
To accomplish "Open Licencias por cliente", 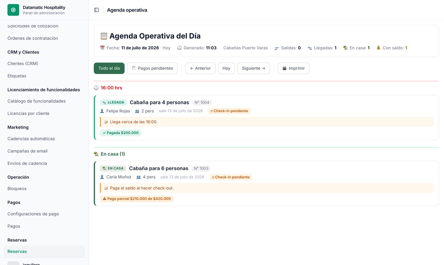I will [28, 113].
